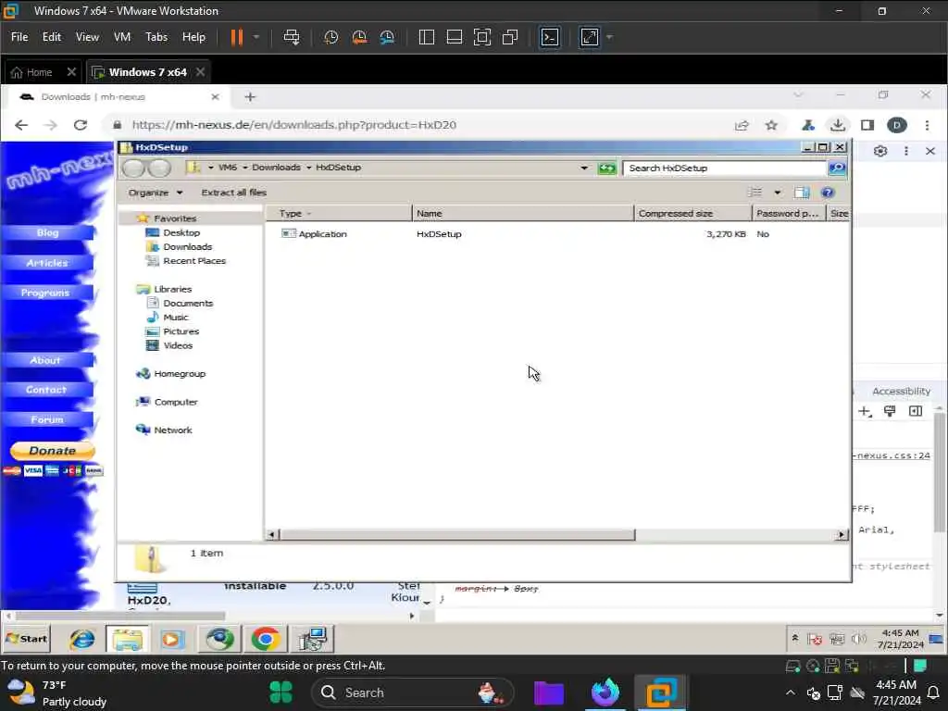Open the VMware Edit menu
The width and height of the screenshot is (948, 711).
(x=52, y=37)
